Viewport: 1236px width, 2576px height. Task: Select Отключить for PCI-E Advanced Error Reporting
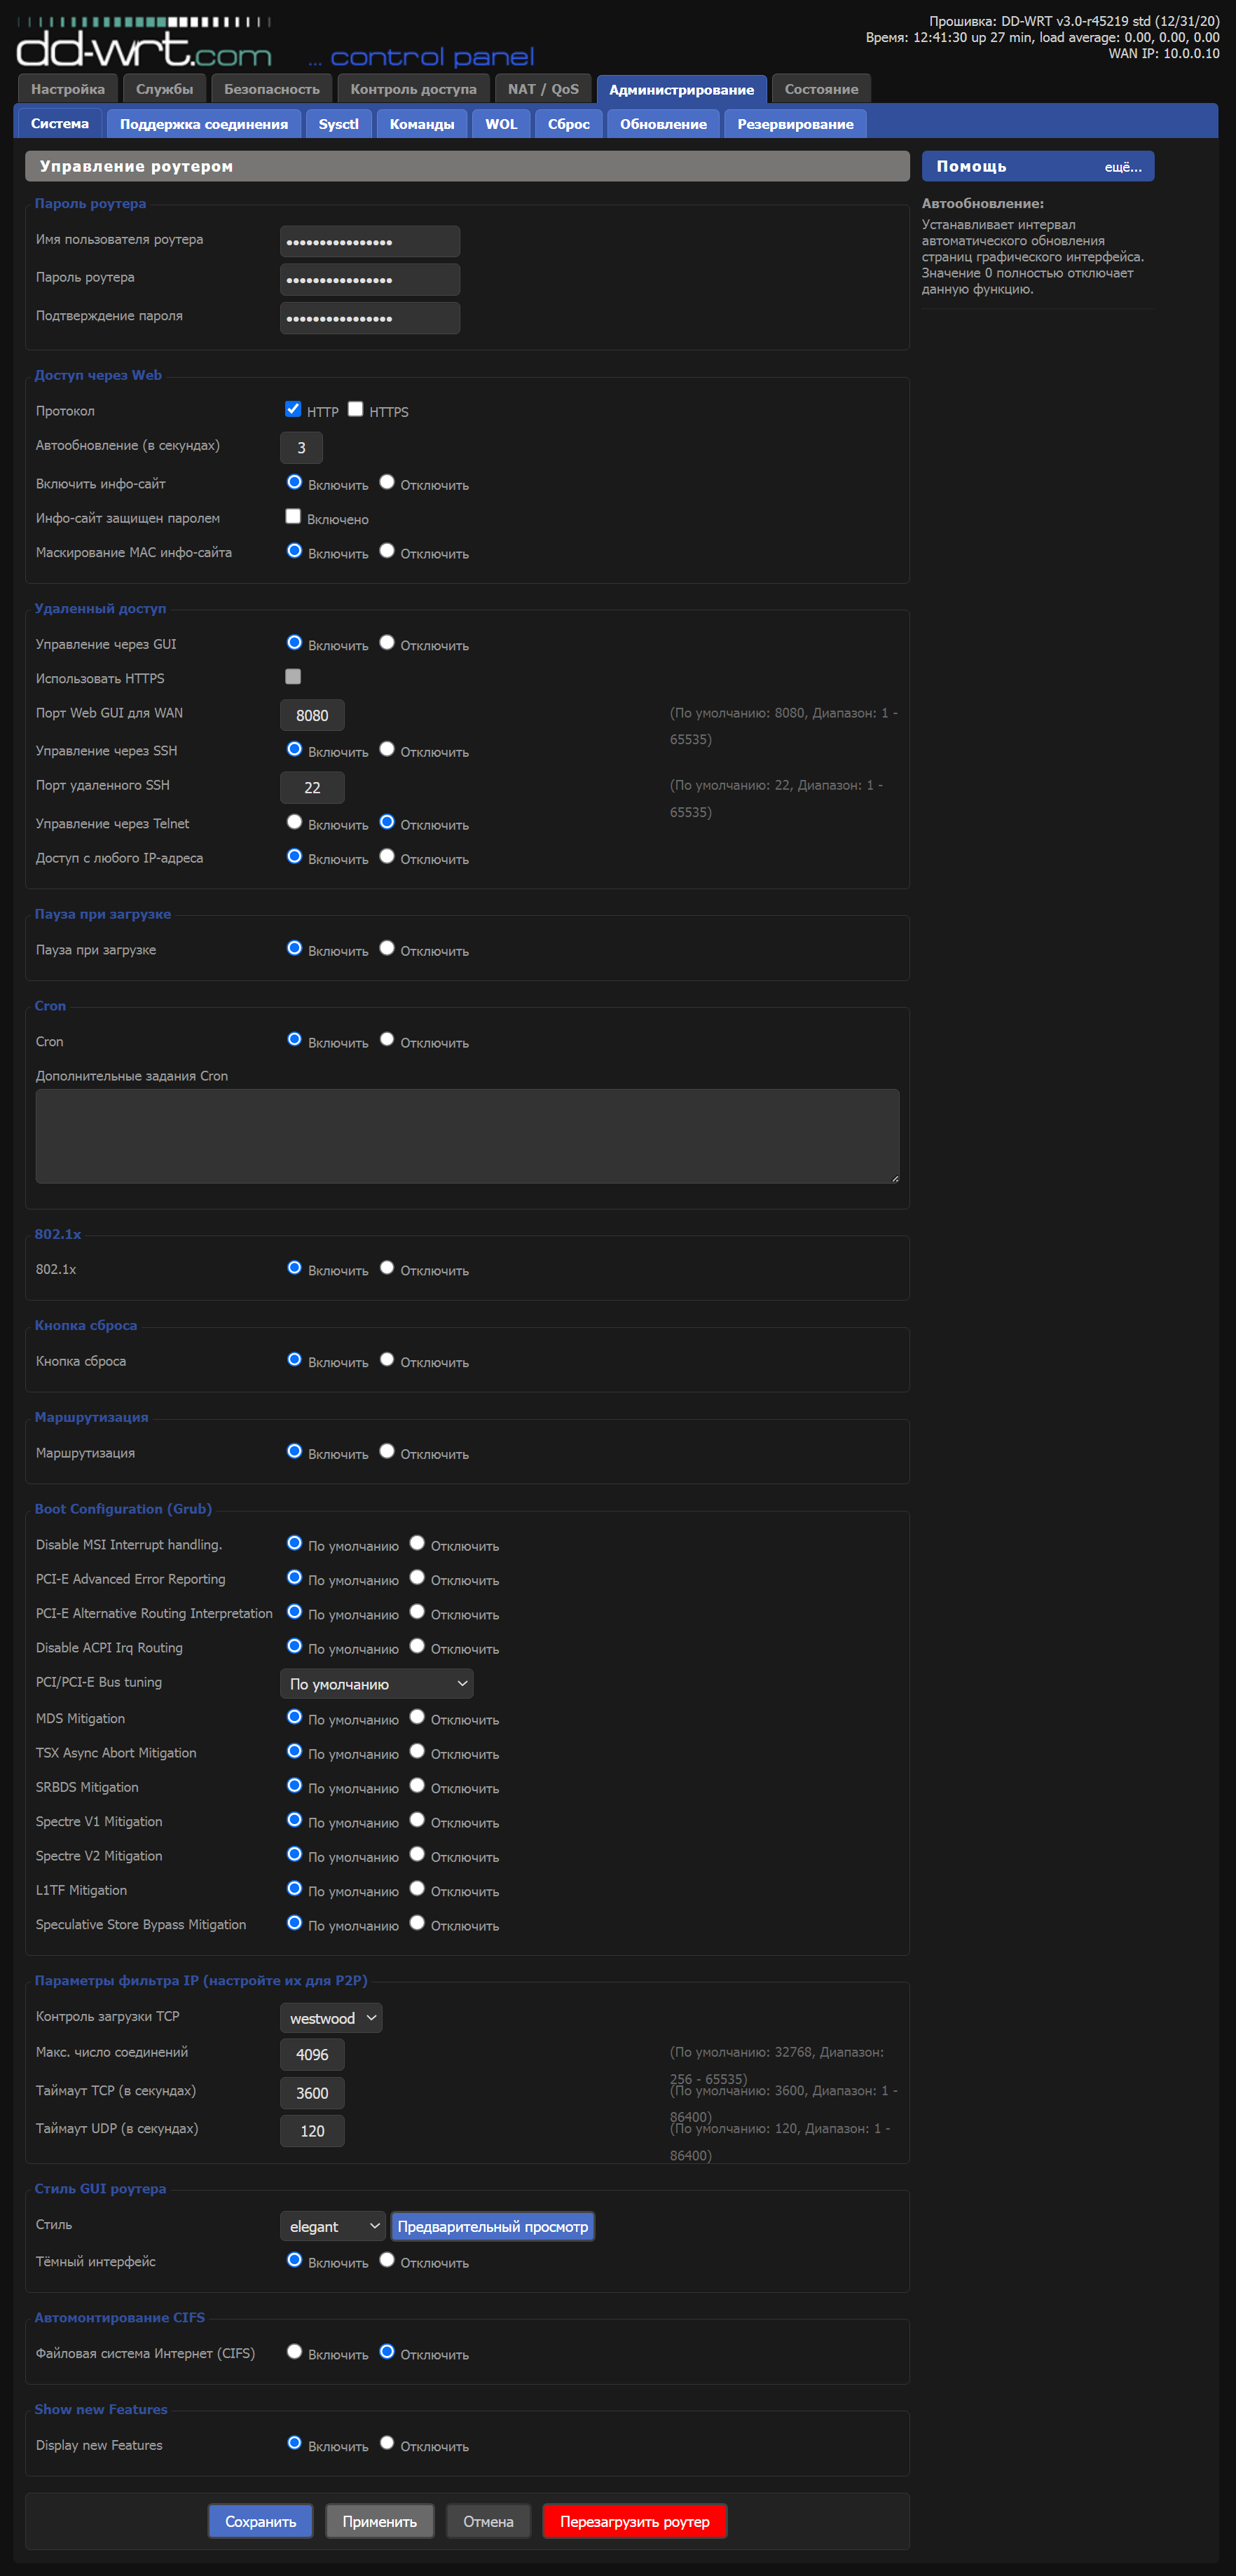417,1577
